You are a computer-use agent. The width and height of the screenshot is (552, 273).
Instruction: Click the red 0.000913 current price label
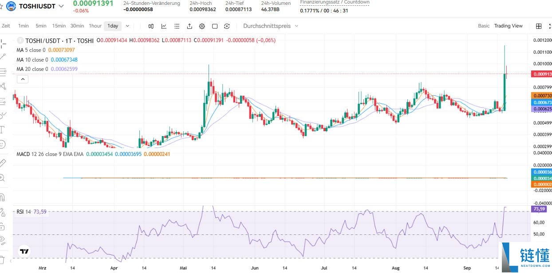[541, 74]
